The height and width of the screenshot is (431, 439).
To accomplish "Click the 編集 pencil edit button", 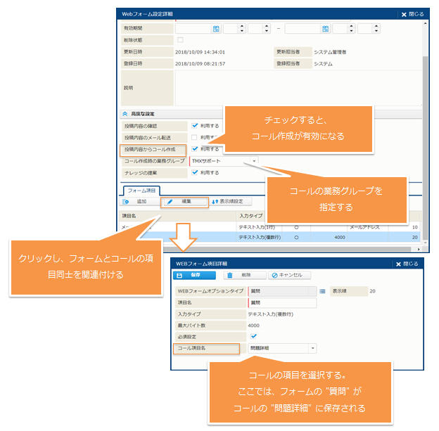I will [x=184, y=202].
